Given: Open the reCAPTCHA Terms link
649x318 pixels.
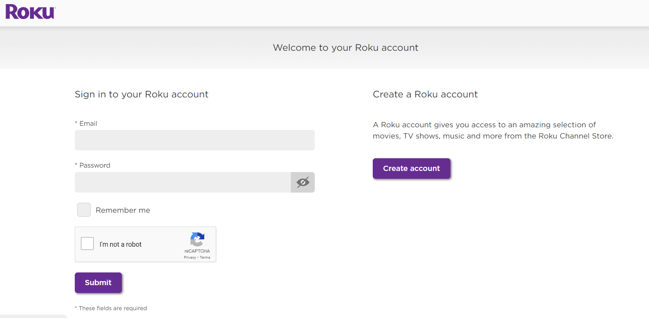Looking at the screenshot, I should click(x=205, y=258).
